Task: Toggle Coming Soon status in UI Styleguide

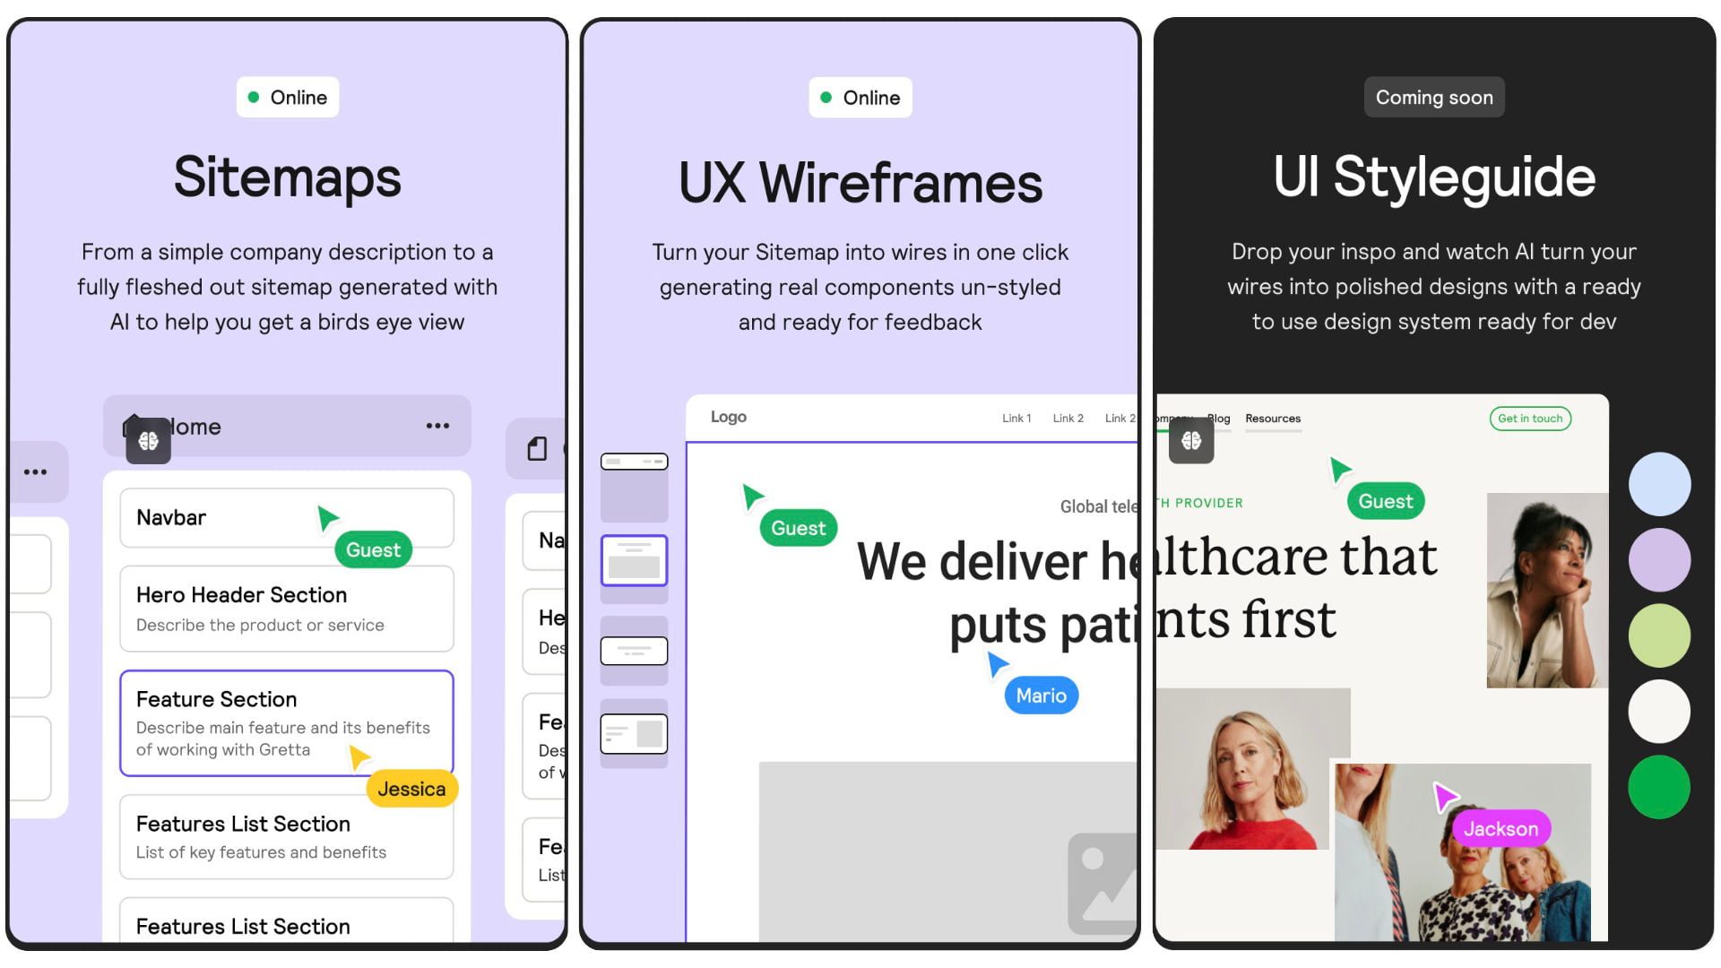Action: pos(1434,97)
